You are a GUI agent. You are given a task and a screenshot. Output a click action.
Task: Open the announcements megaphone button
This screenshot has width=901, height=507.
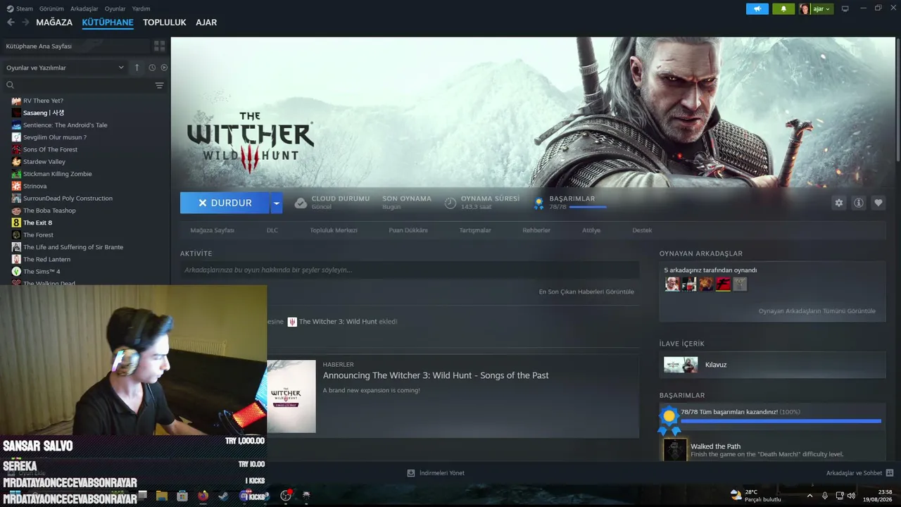757,8
